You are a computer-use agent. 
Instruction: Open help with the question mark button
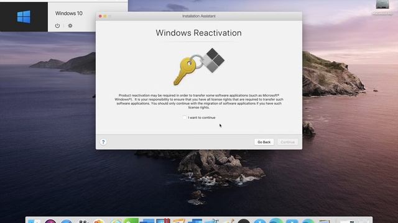103,142
